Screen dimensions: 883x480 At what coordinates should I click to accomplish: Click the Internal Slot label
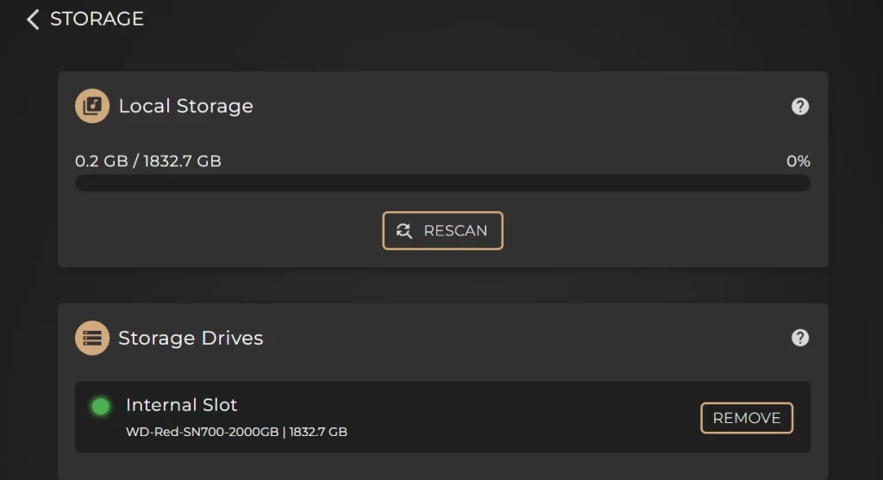(x=181, y=404)
